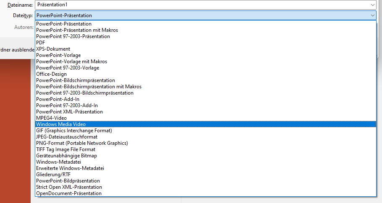Select Geräteunabhängige Bitmap
Image resolution: width=382 pixels, height=203 pixels.
(206, 156)
